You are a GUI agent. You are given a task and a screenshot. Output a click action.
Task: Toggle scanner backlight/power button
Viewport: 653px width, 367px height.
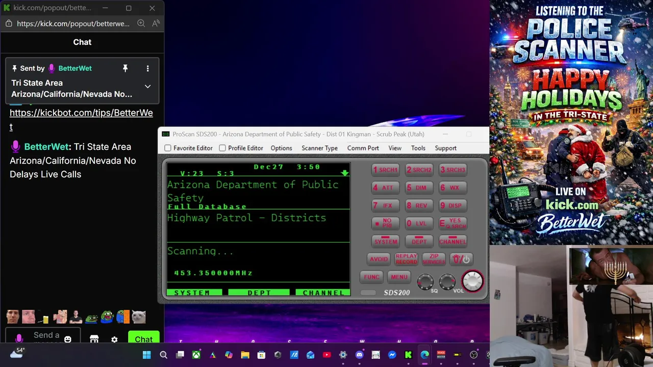coord(461,259)
